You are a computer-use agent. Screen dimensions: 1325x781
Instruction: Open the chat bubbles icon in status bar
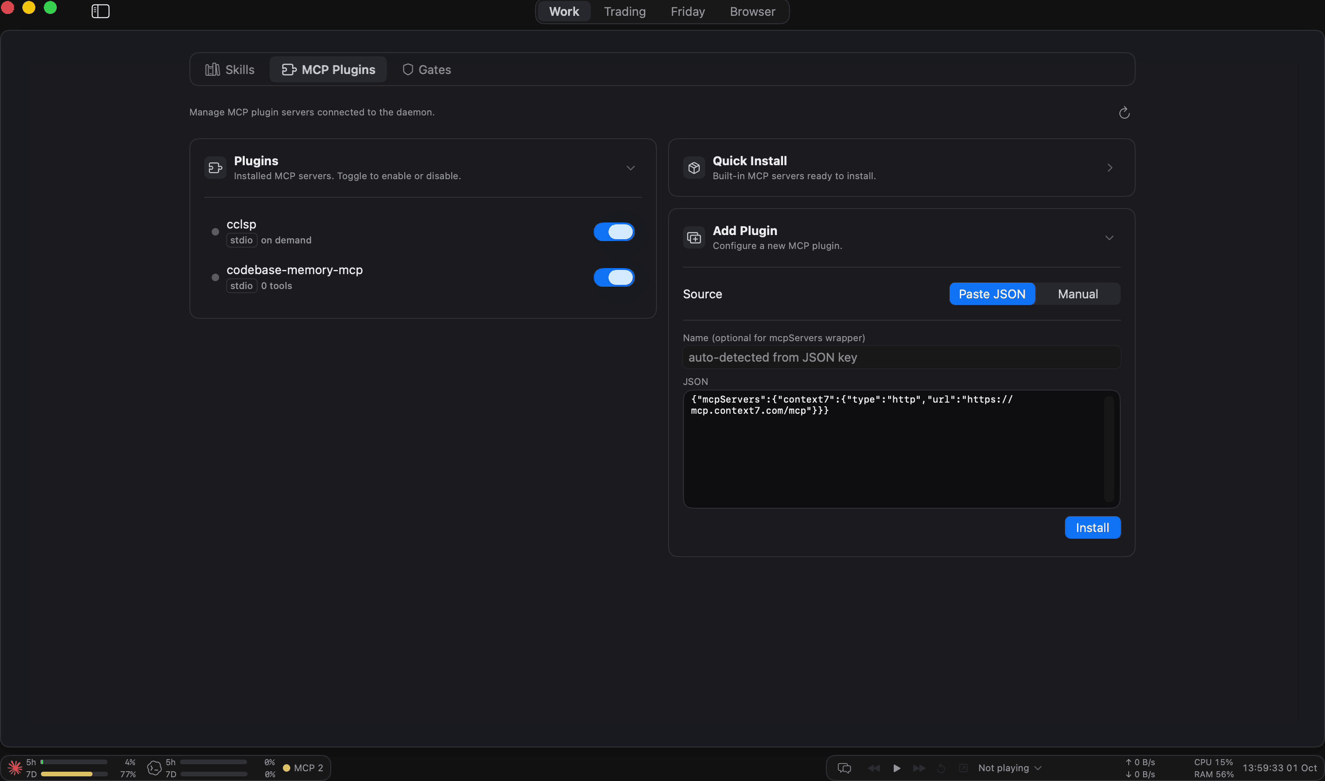[x=844, y=768]
